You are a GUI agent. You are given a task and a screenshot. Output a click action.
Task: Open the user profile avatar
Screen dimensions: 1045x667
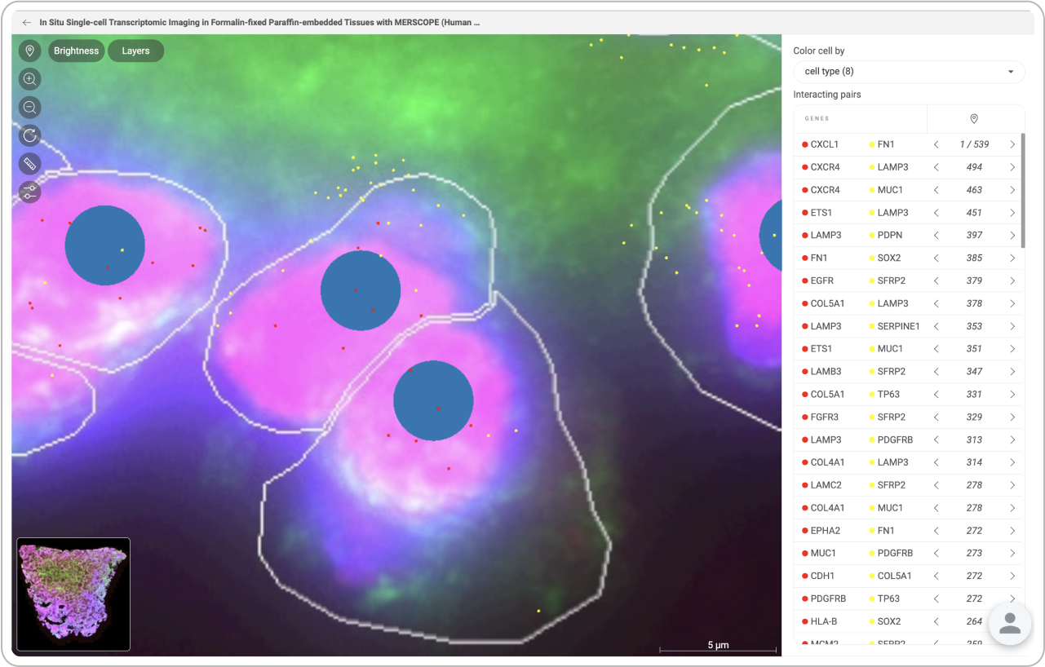coord(1010,624)
